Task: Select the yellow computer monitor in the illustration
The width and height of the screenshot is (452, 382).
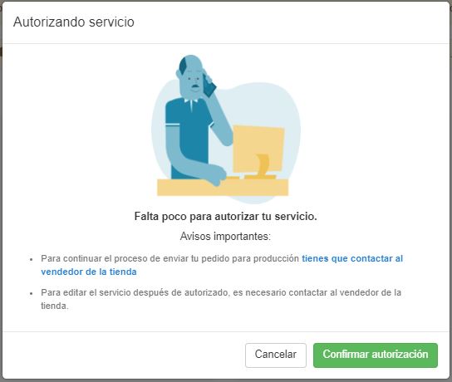Action: [258, 149]
